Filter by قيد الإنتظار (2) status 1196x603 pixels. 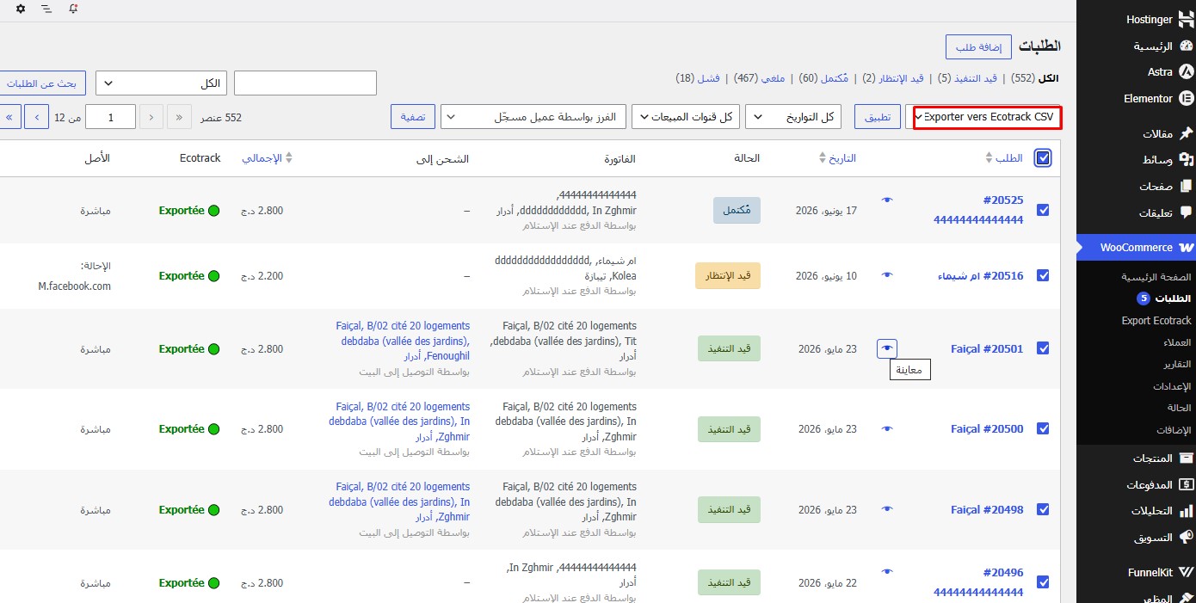tap(892, 78)
